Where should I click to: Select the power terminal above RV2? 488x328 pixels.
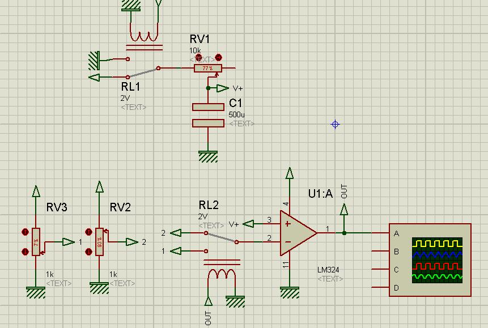point(100,187)
